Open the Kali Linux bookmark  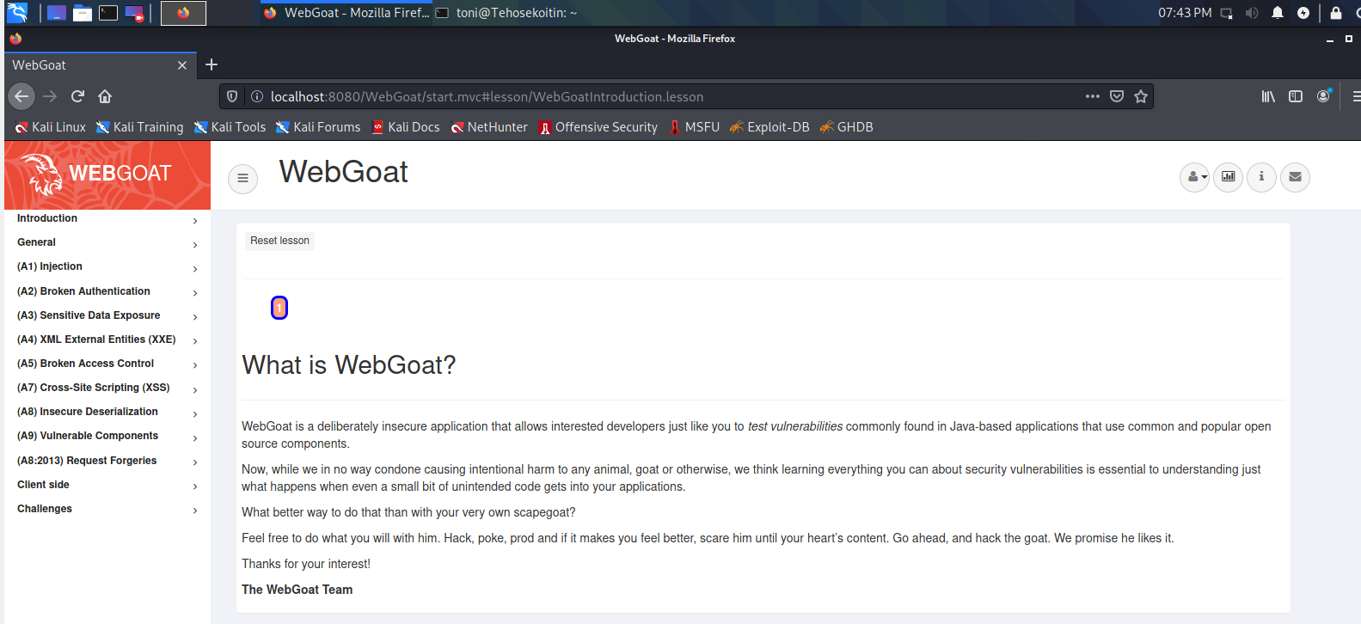pos(51,127)
